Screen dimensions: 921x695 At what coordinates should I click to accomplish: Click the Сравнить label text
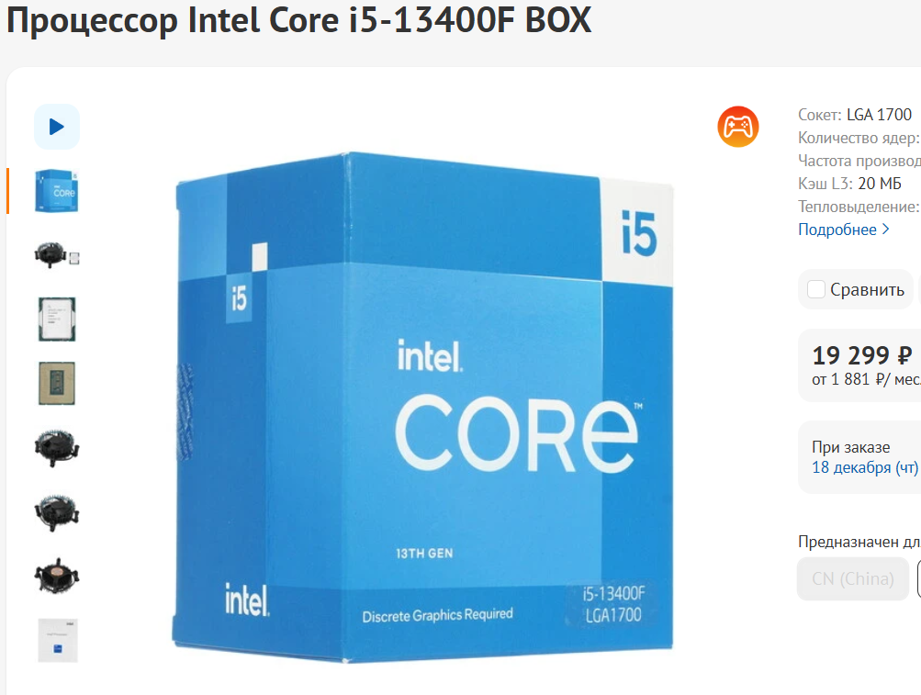867,289
